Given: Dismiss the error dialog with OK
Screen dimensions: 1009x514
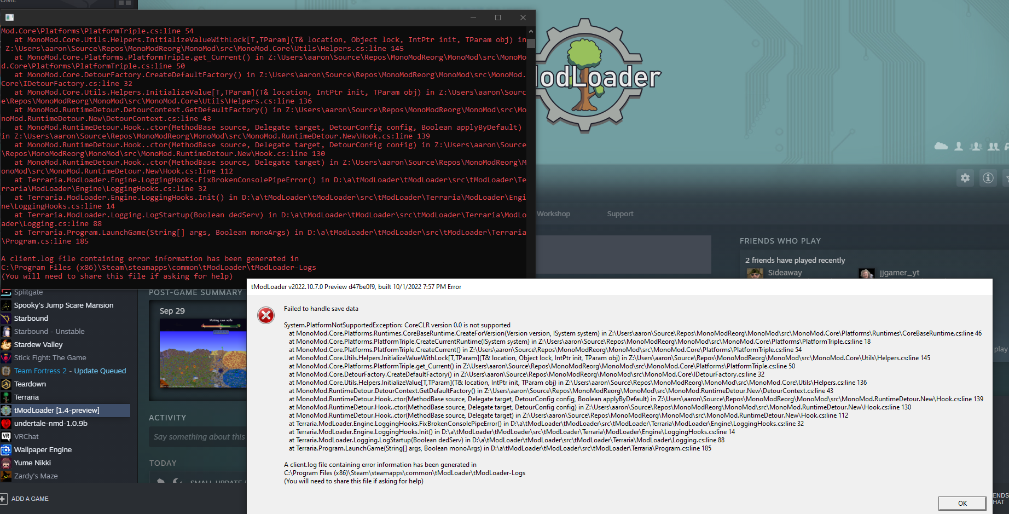Looking at the screenshot, I should coord(962,504).
